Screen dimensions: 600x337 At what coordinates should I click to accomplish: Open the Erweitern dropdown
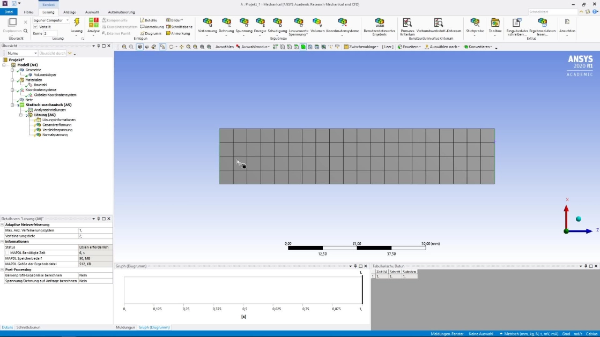point(409,47)
